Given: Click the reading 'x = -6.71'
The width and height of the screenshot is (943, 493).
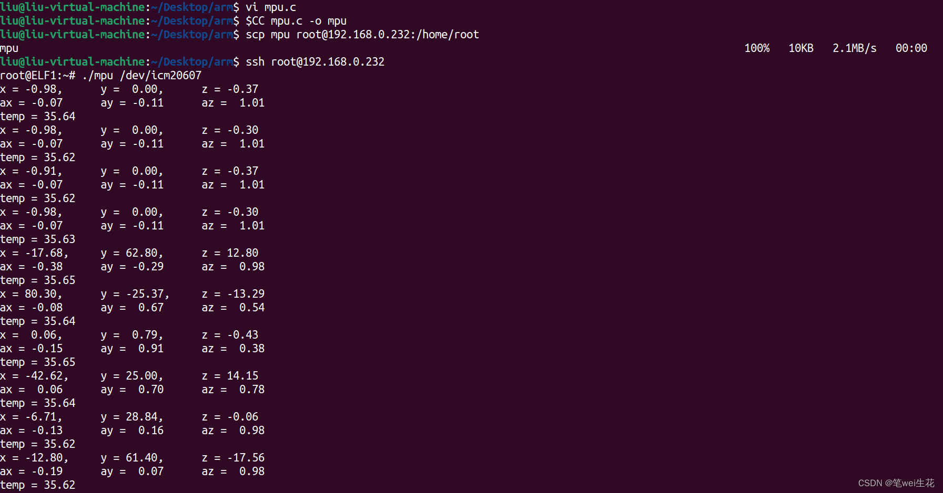Looking at the screenshot, I should click(29, 417).
